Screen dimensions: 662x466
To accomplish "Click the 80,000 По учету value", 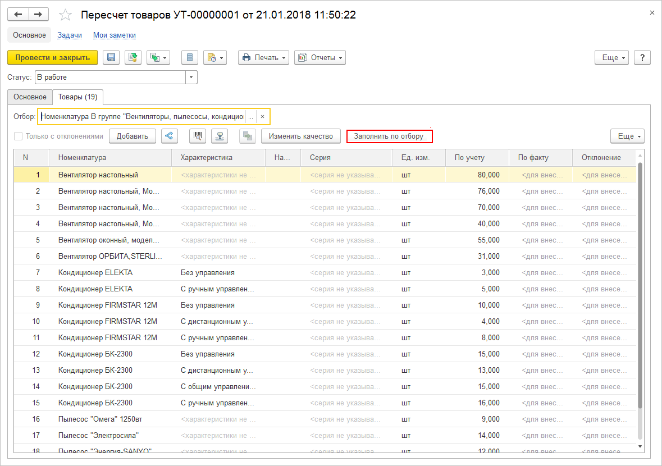I will tap(488, 175).
